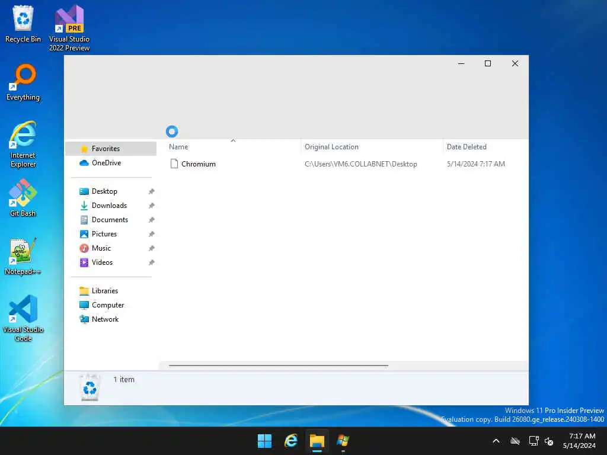Click the network display tray icon
Image resolution: width=607 pixels, height=455 pixels.
pos(534,441)
